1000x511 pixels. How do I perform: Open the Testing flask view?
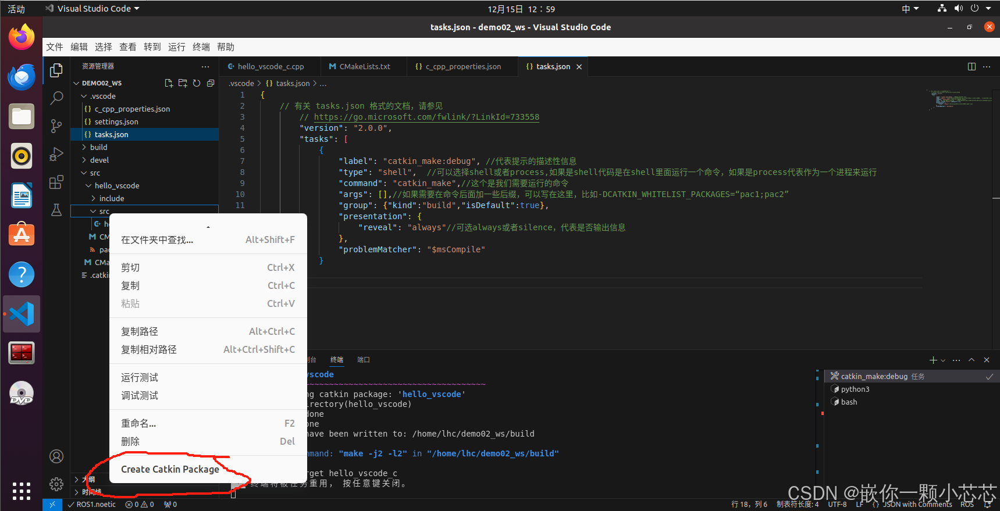point(56,210)
